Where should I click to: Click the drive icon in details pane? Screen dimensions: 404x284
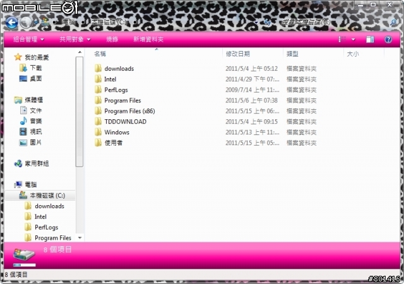click(x=24, y=255)
